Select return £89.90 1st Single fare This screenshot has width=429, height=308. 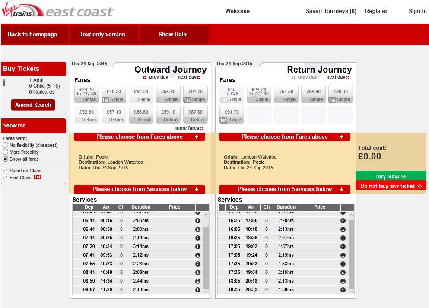point(340,94)
